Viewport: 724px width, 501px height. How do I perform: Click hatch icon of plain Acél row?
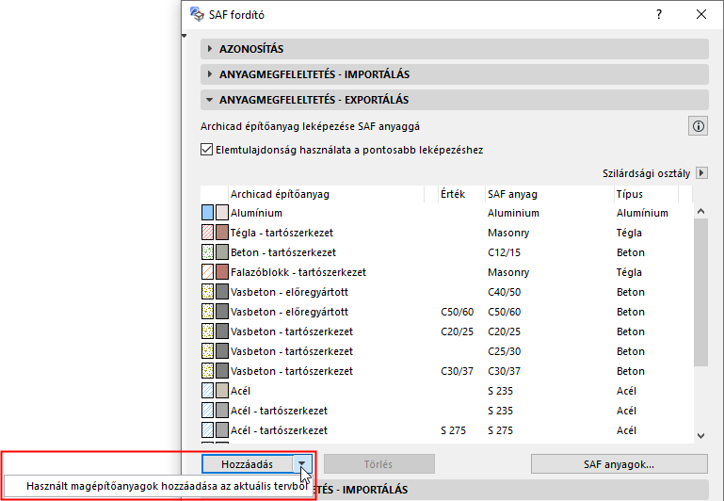208,391
